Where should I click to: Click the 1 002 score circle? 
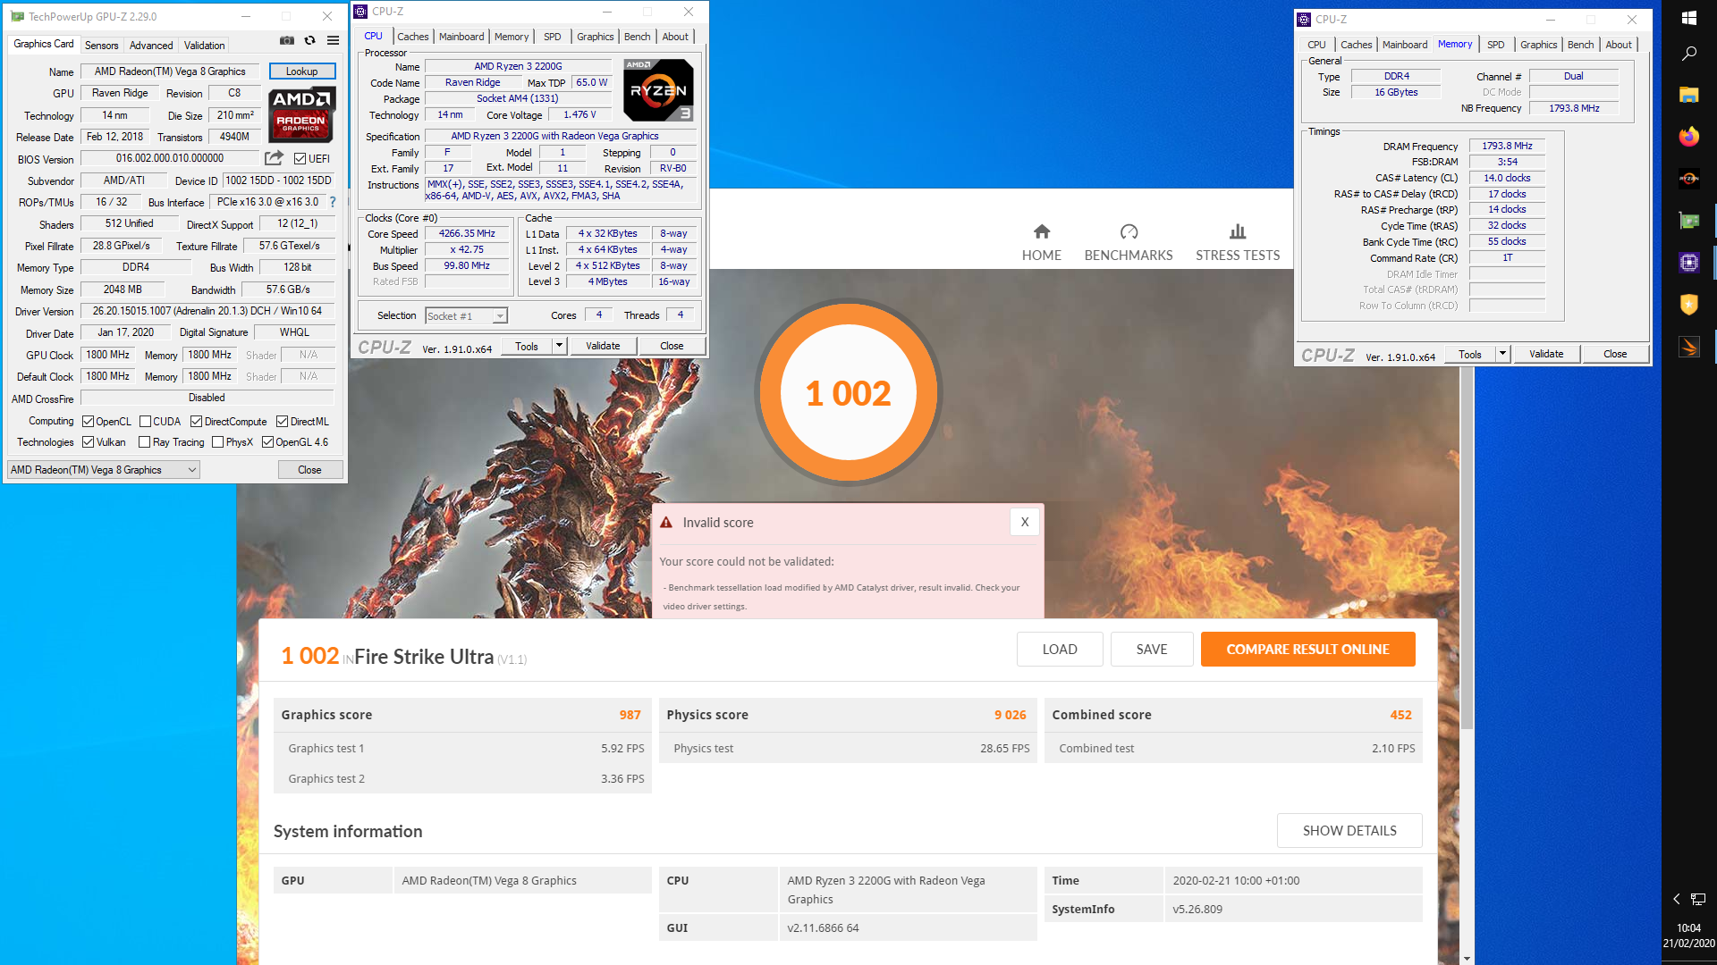click(x=849, y=393)
